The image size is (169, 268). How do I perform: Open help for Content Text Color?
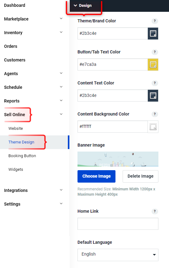(x=155, y=83)
